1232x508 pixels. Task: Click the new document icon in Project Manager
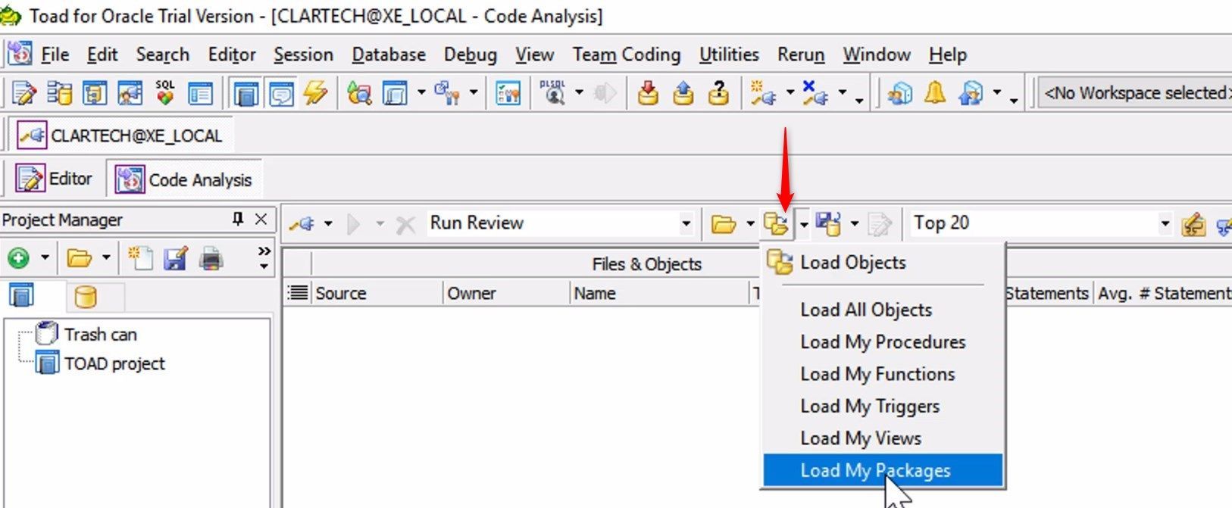[140, 258]
